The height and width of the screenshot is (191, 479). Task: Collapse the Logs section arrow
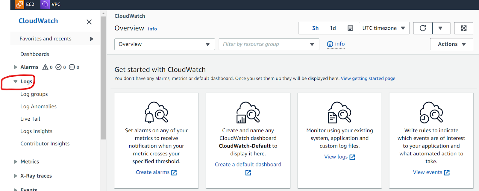[x=16, y=81]
